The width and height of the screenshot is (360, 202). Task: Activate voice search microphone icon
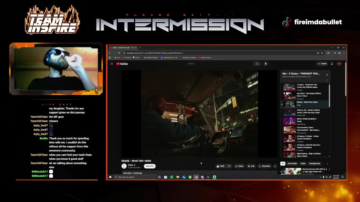[265, 64]
